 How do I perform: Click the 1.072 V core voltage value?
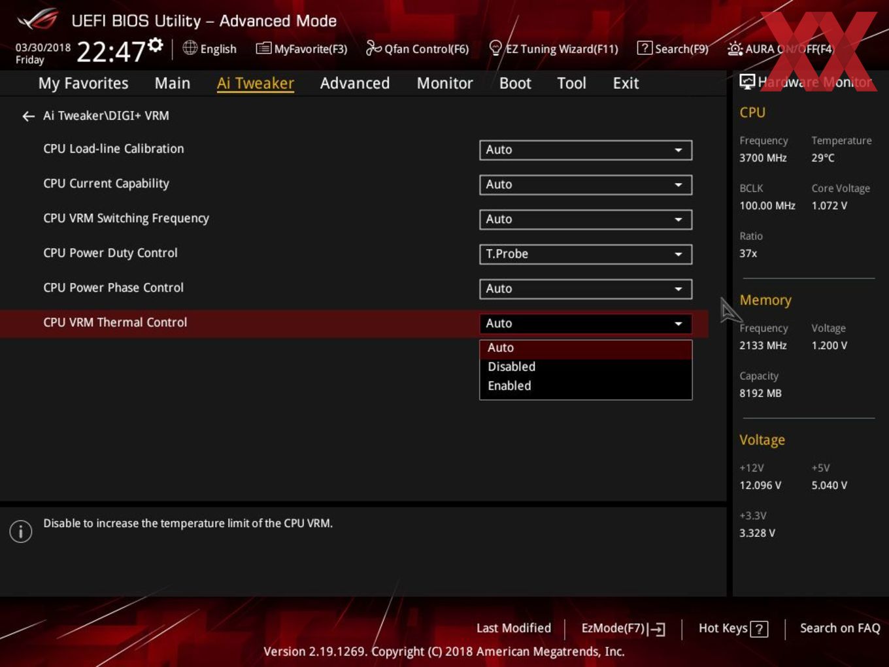coord(830,206)
